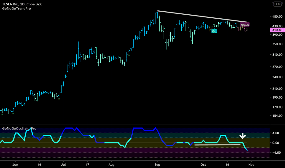Click the 154.00 price axis label
The height and width of the screenshot is (168, 285).
[x=277, y=116]
